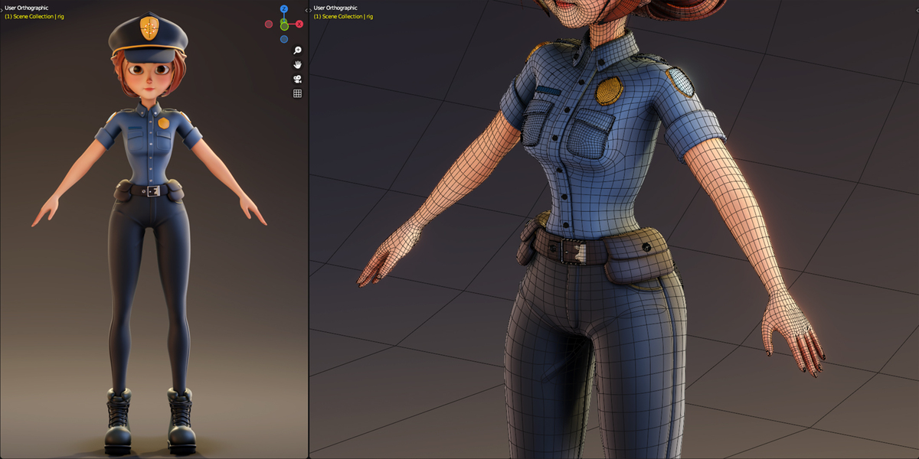Click the red X axis gizmo handle

click(299, 24)
